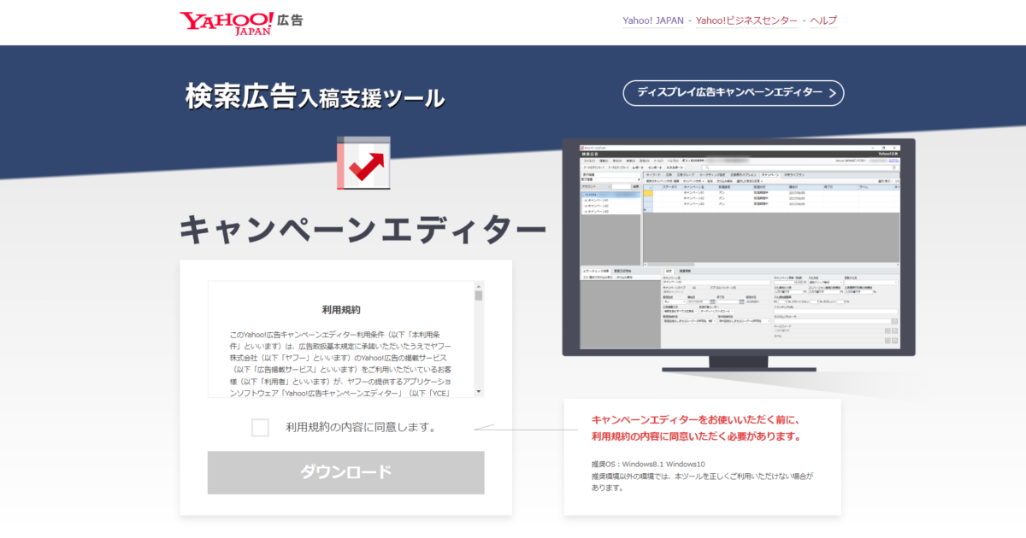Image resolution: width=1026 pixels, height=538 pixels.
Task: Open the Yahoo! JAPAN link
Action: pyautogui.click(x=653, y=20)
